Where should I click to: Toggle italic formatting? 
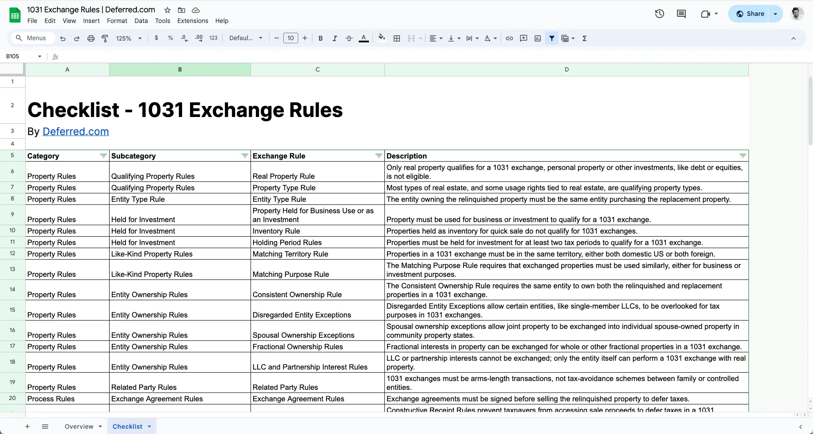coord(335,38)
